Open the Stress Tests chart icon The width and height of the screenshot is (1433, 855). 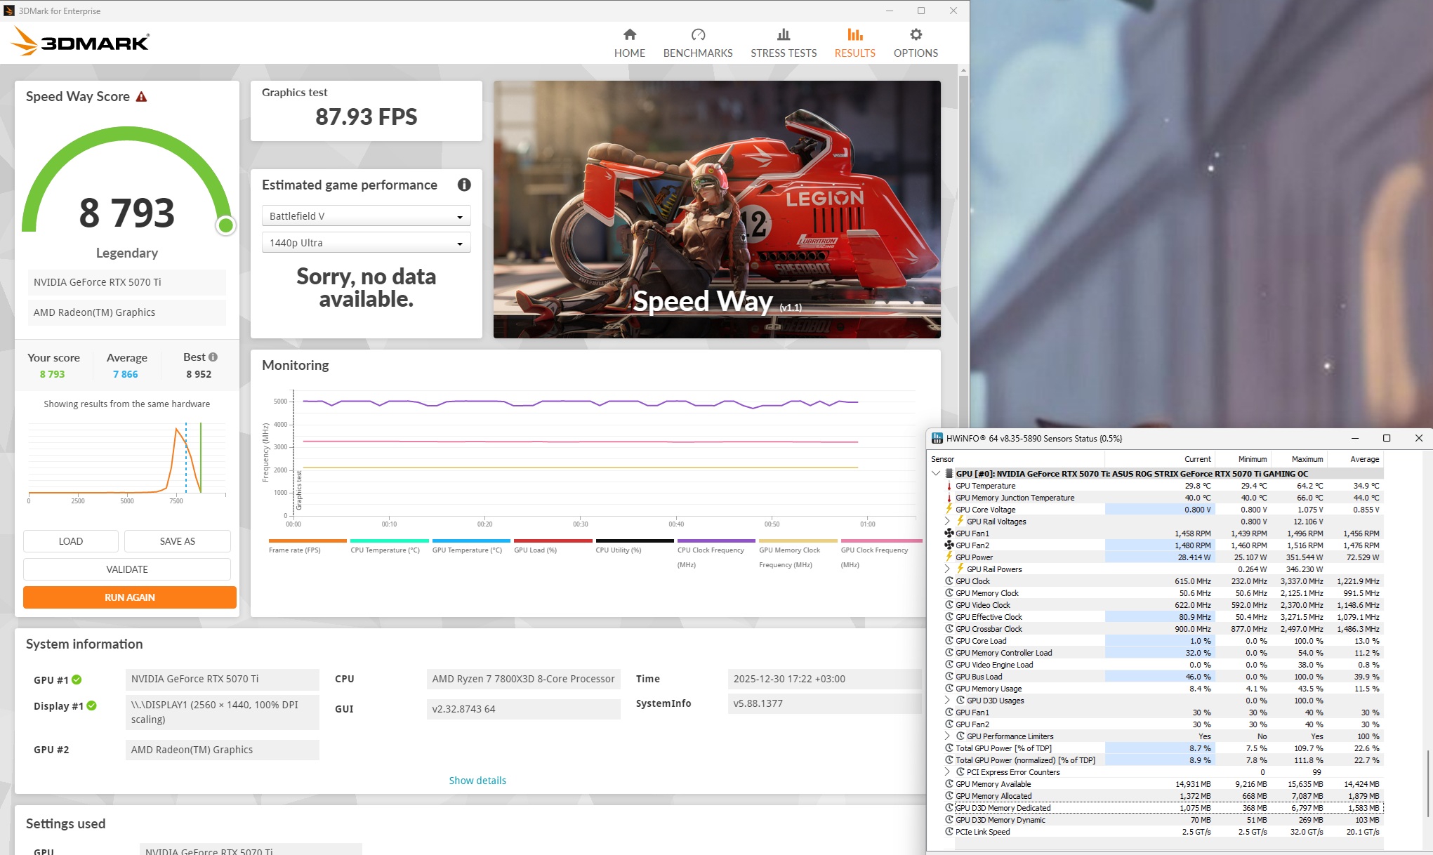point(783,34)
